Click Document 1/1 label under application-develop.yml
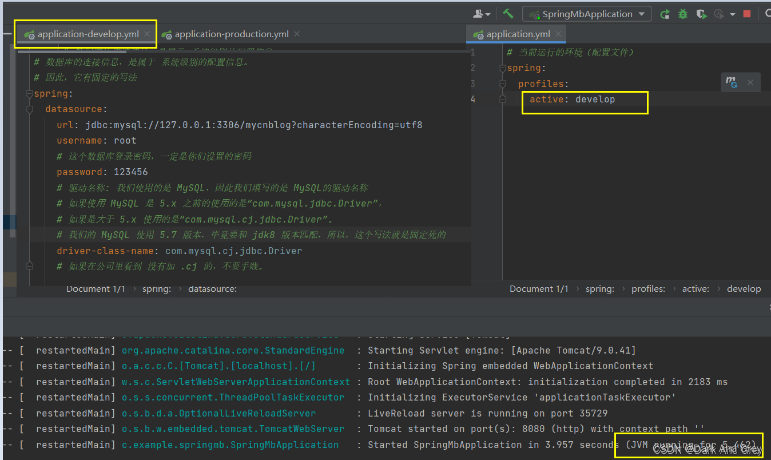The image size is (771, 460). point(96,289)
